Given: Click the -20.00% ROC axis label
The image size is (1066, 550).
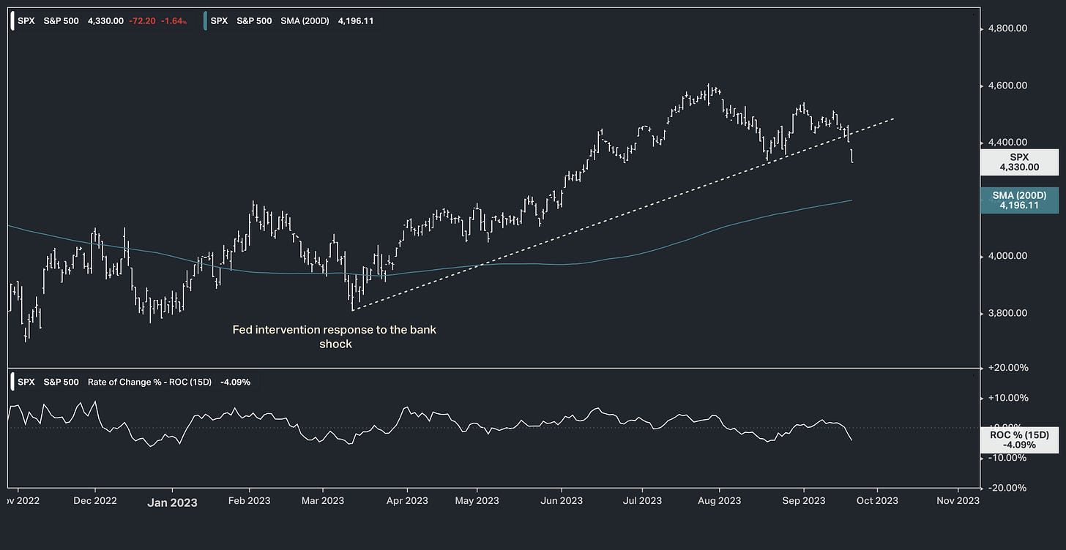Looking at the screenshot, I should click(1009, 488).
